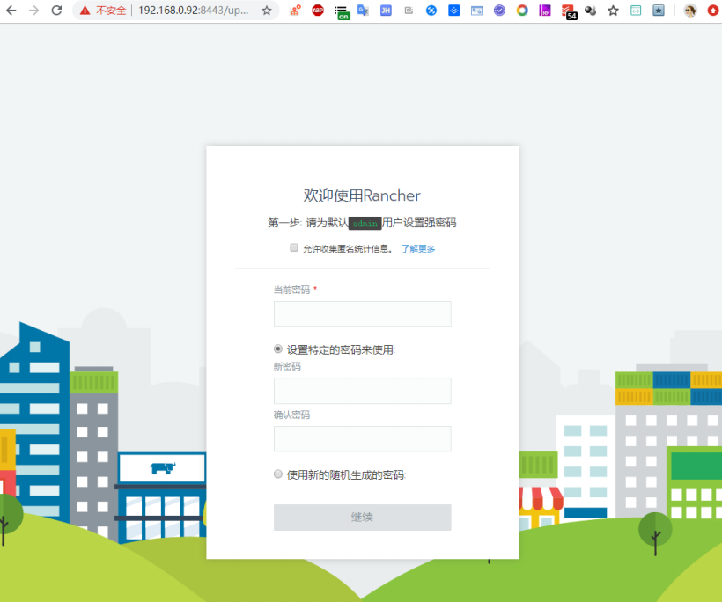Focus the 新密码 input field
Image resolution: width=722 pixels, height=602 pixels.
(363, 391)
